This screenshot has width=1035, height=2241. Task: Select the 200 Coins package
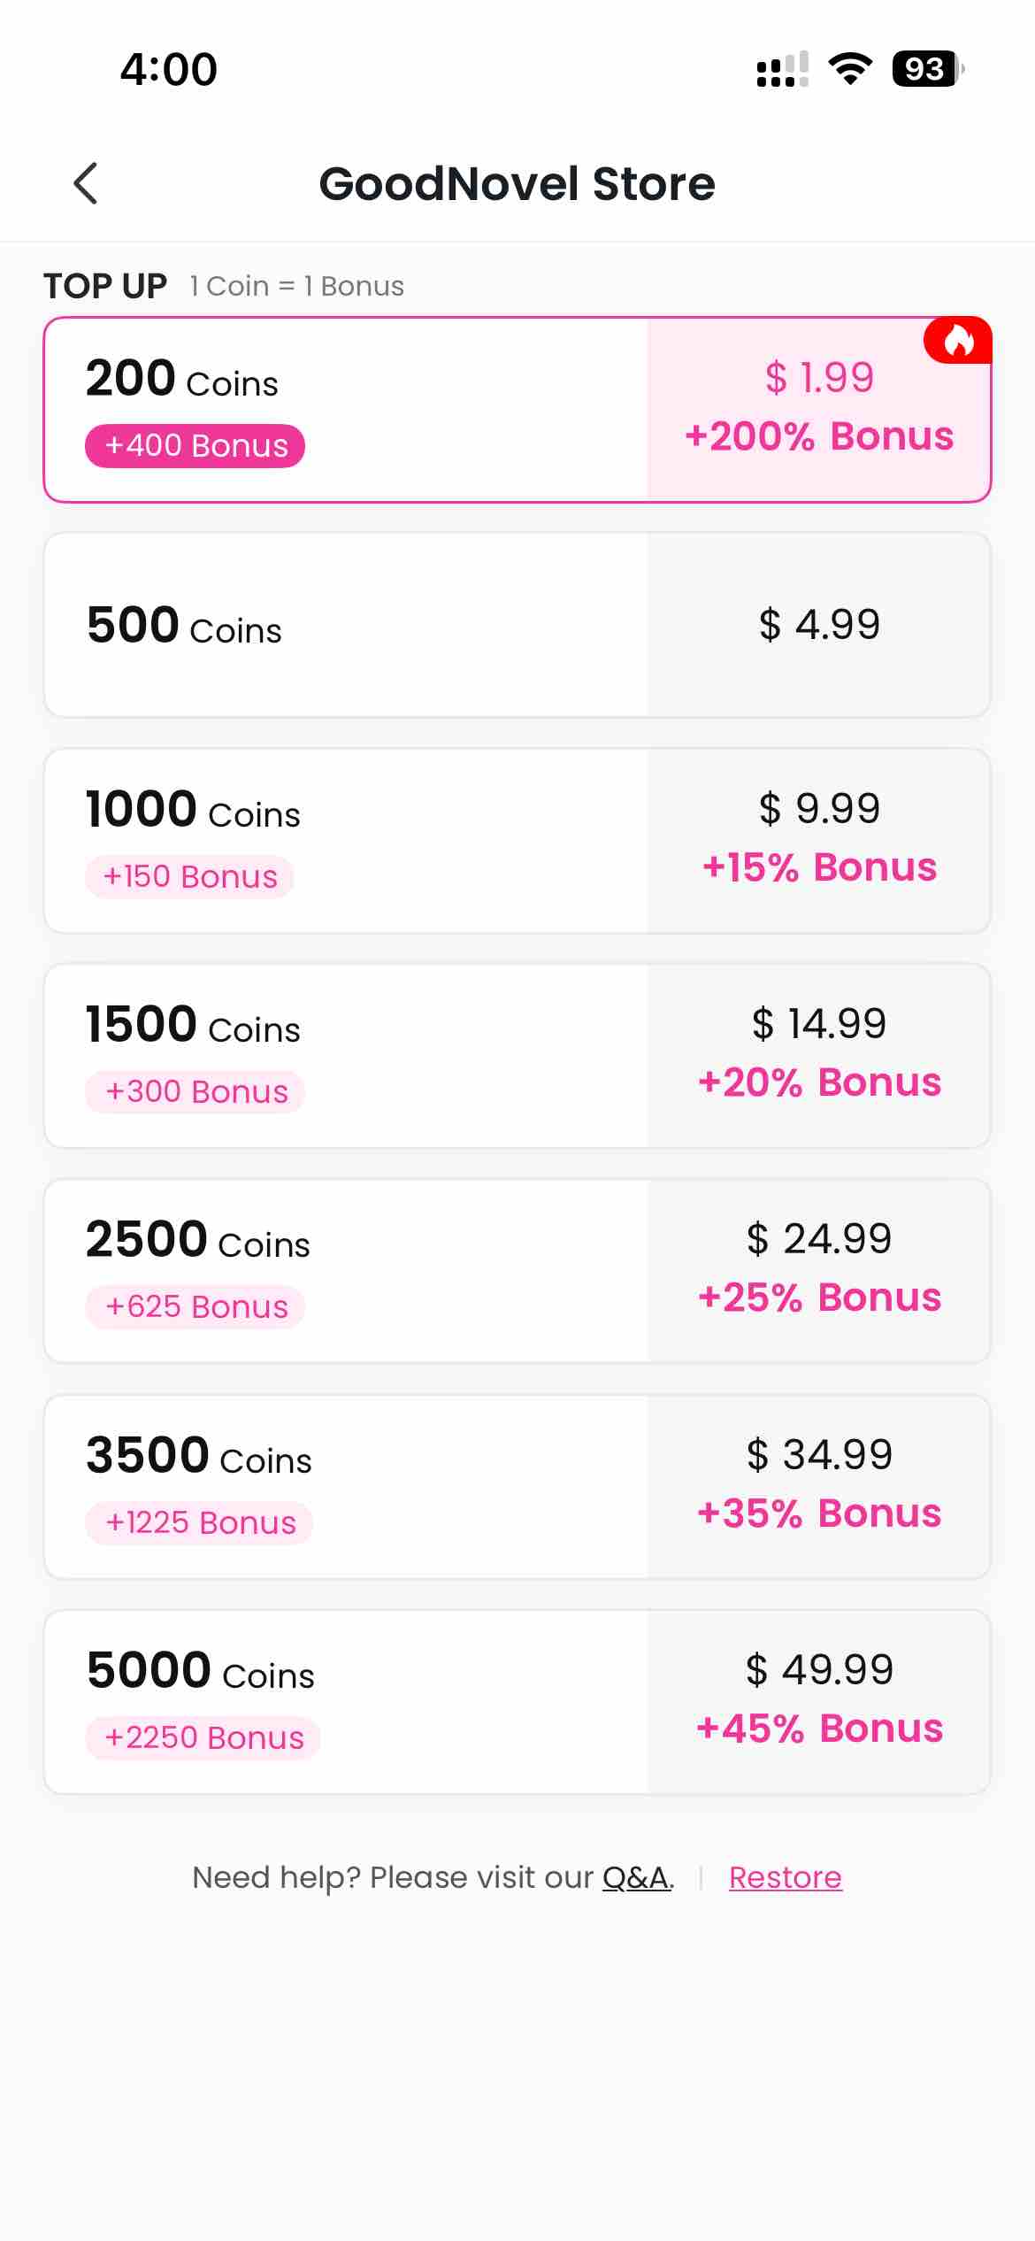[x=345, y=409]
